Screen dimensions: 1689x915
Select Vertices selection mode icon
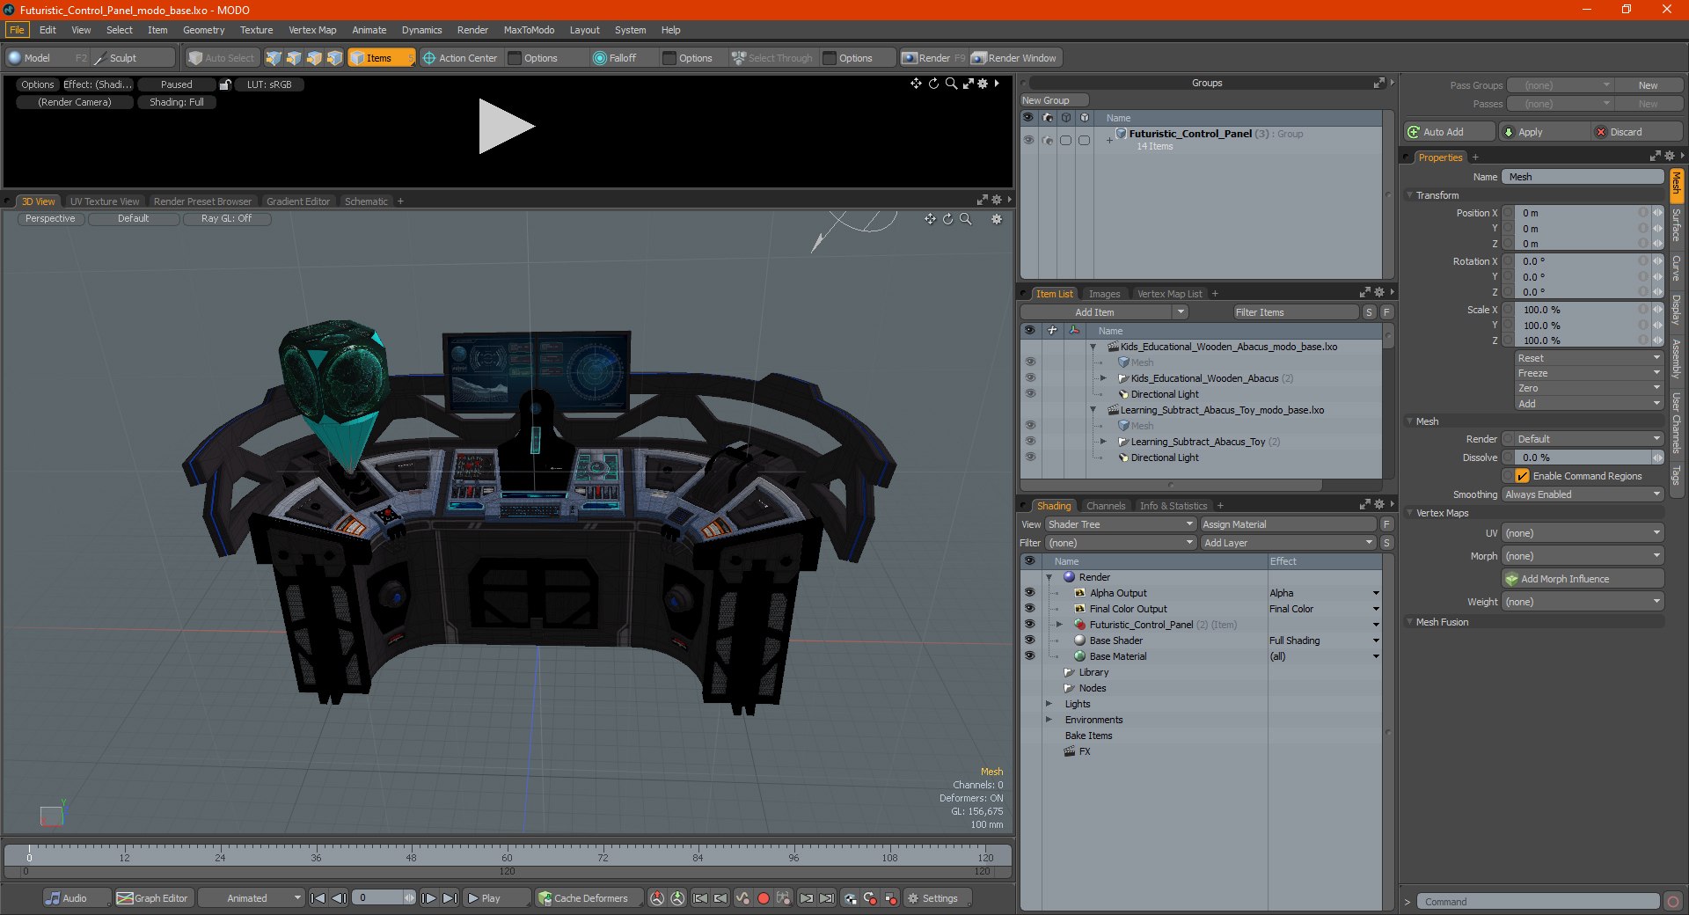274,58
